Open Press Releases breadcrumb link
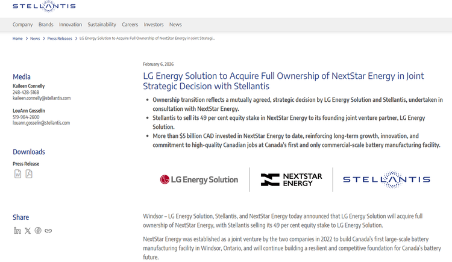Image resolution: width=452 pixels, height=262 pixels. coord(60,39)
